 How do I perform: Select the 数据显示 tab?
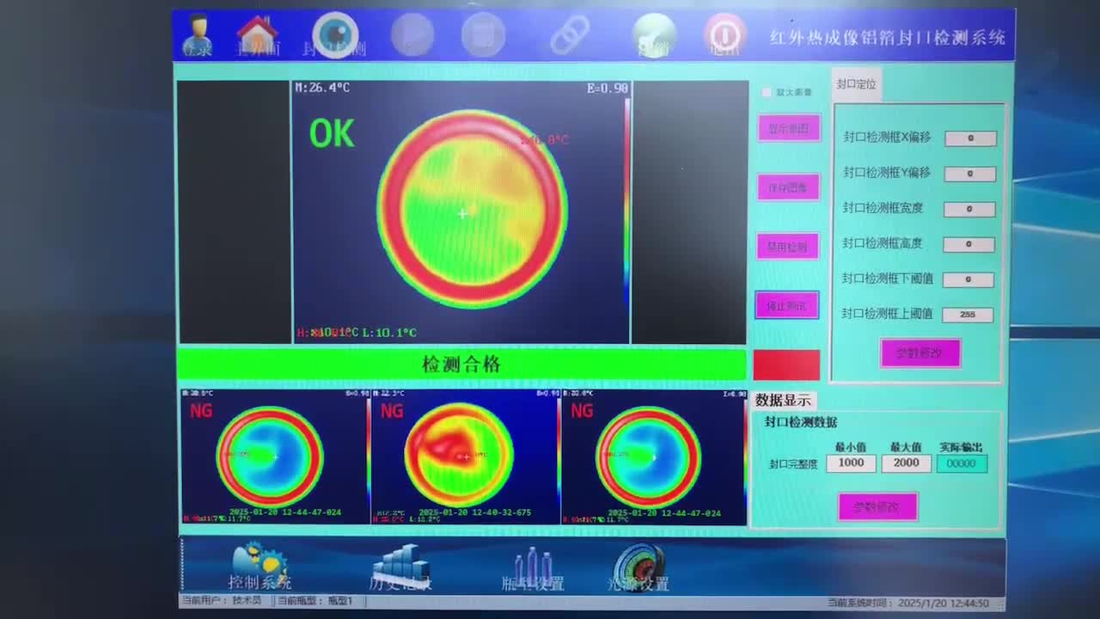783,400
